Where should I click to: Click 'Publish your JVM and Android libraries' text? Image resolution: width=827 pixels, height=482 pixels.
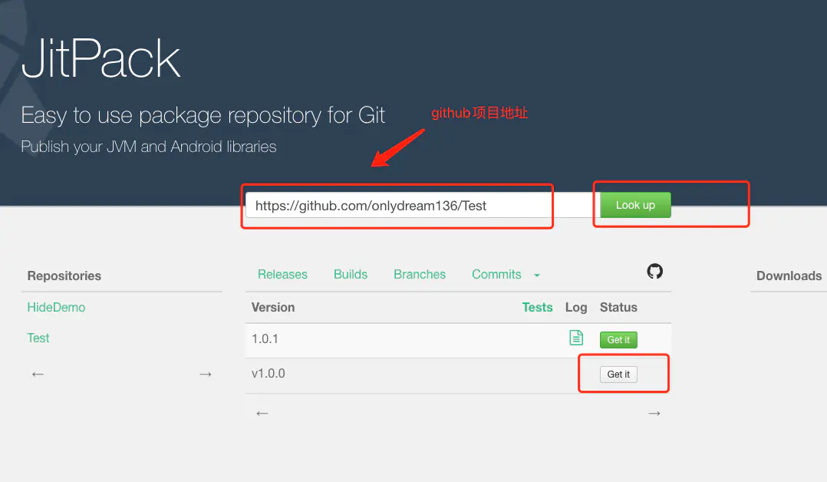pyautogui.click(x=148, y=147)
